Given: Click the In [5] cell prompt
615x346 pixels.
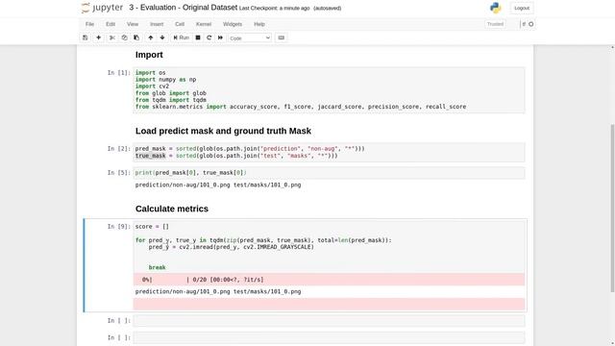Looking at the screenshot, I should click(119, 173).
